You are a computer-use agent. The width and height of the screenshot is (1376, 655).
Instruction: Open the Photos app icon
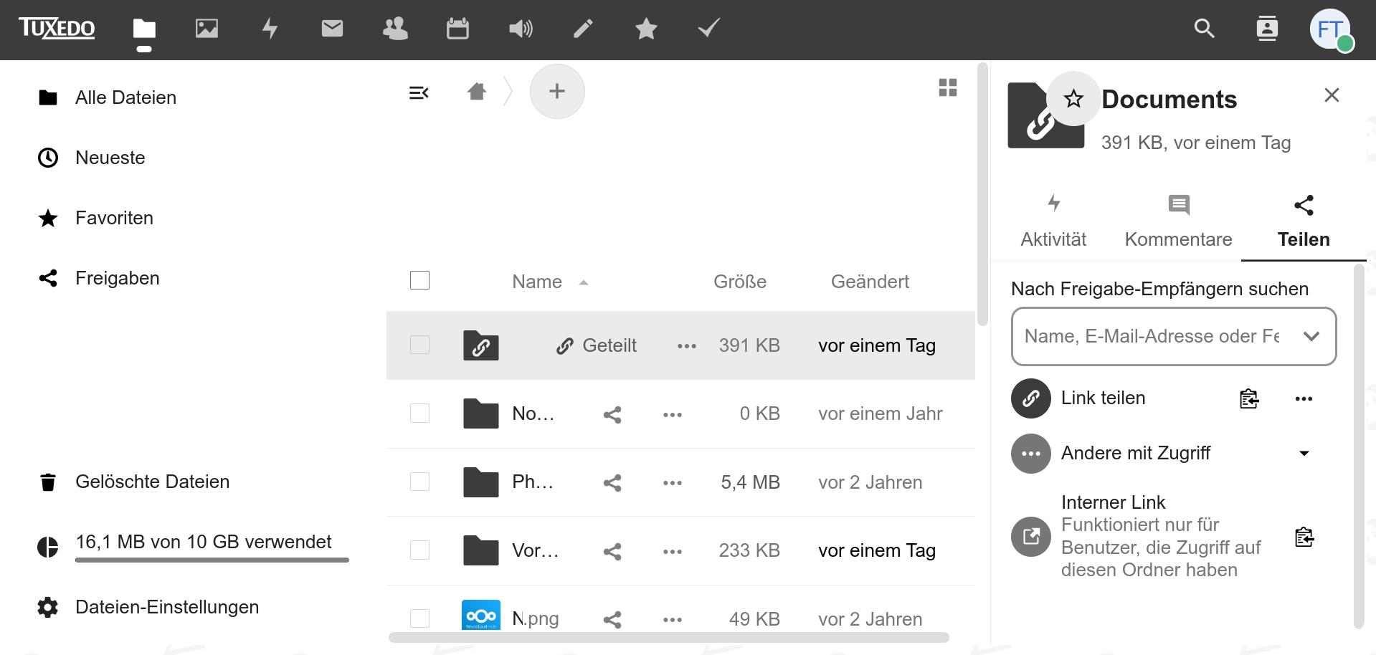(207, 29)
